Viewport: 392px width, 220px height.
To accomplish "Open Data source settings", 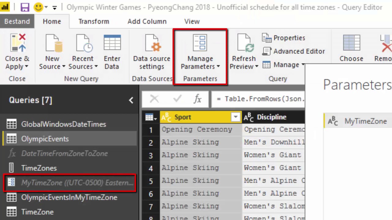I will 152,52.
